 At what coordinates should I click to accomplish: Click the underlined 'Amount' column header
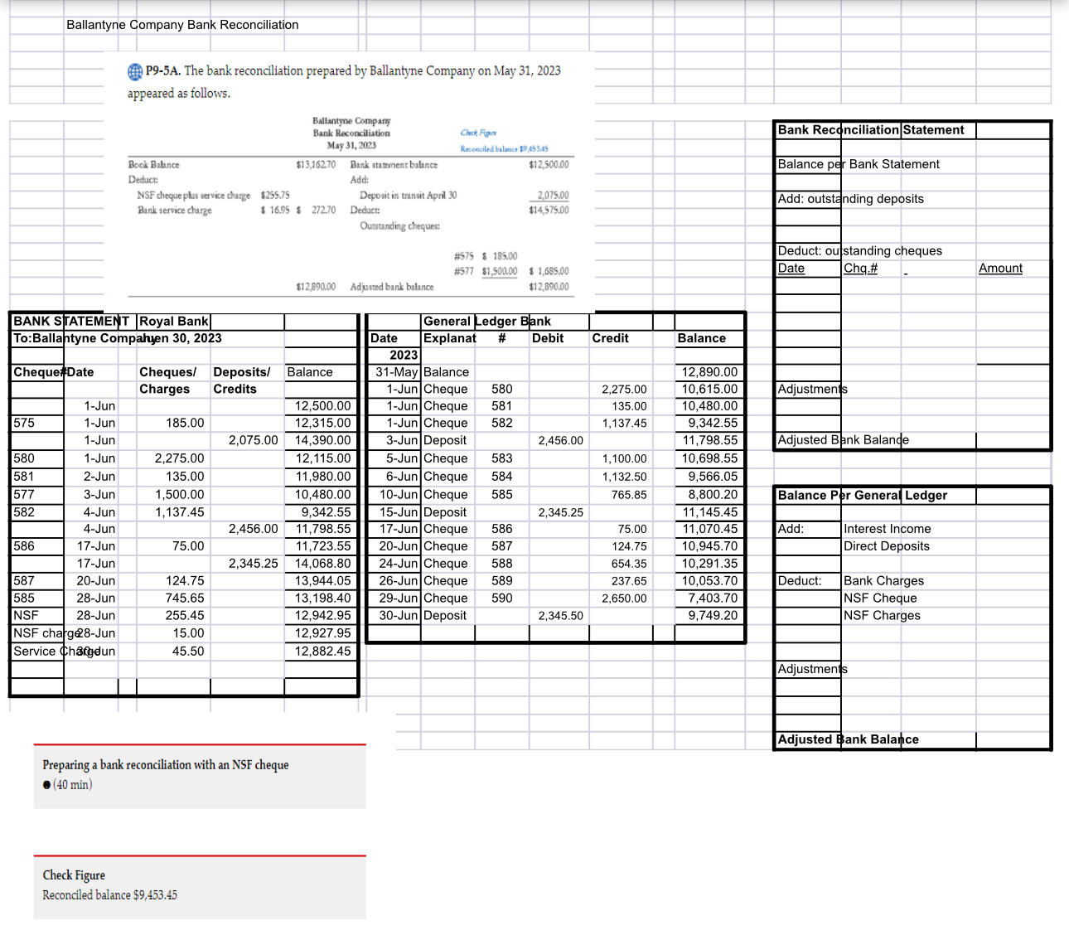pyautogui.click(x=1000, y=268)
